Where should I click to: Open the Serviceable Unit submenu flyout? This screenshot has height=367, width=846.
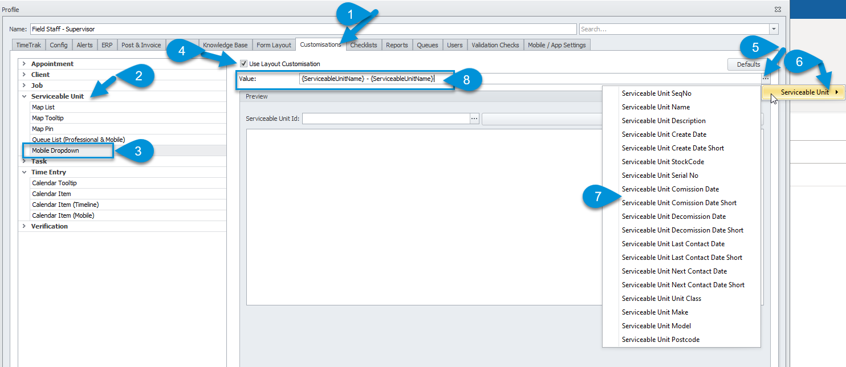pos(803,92)
